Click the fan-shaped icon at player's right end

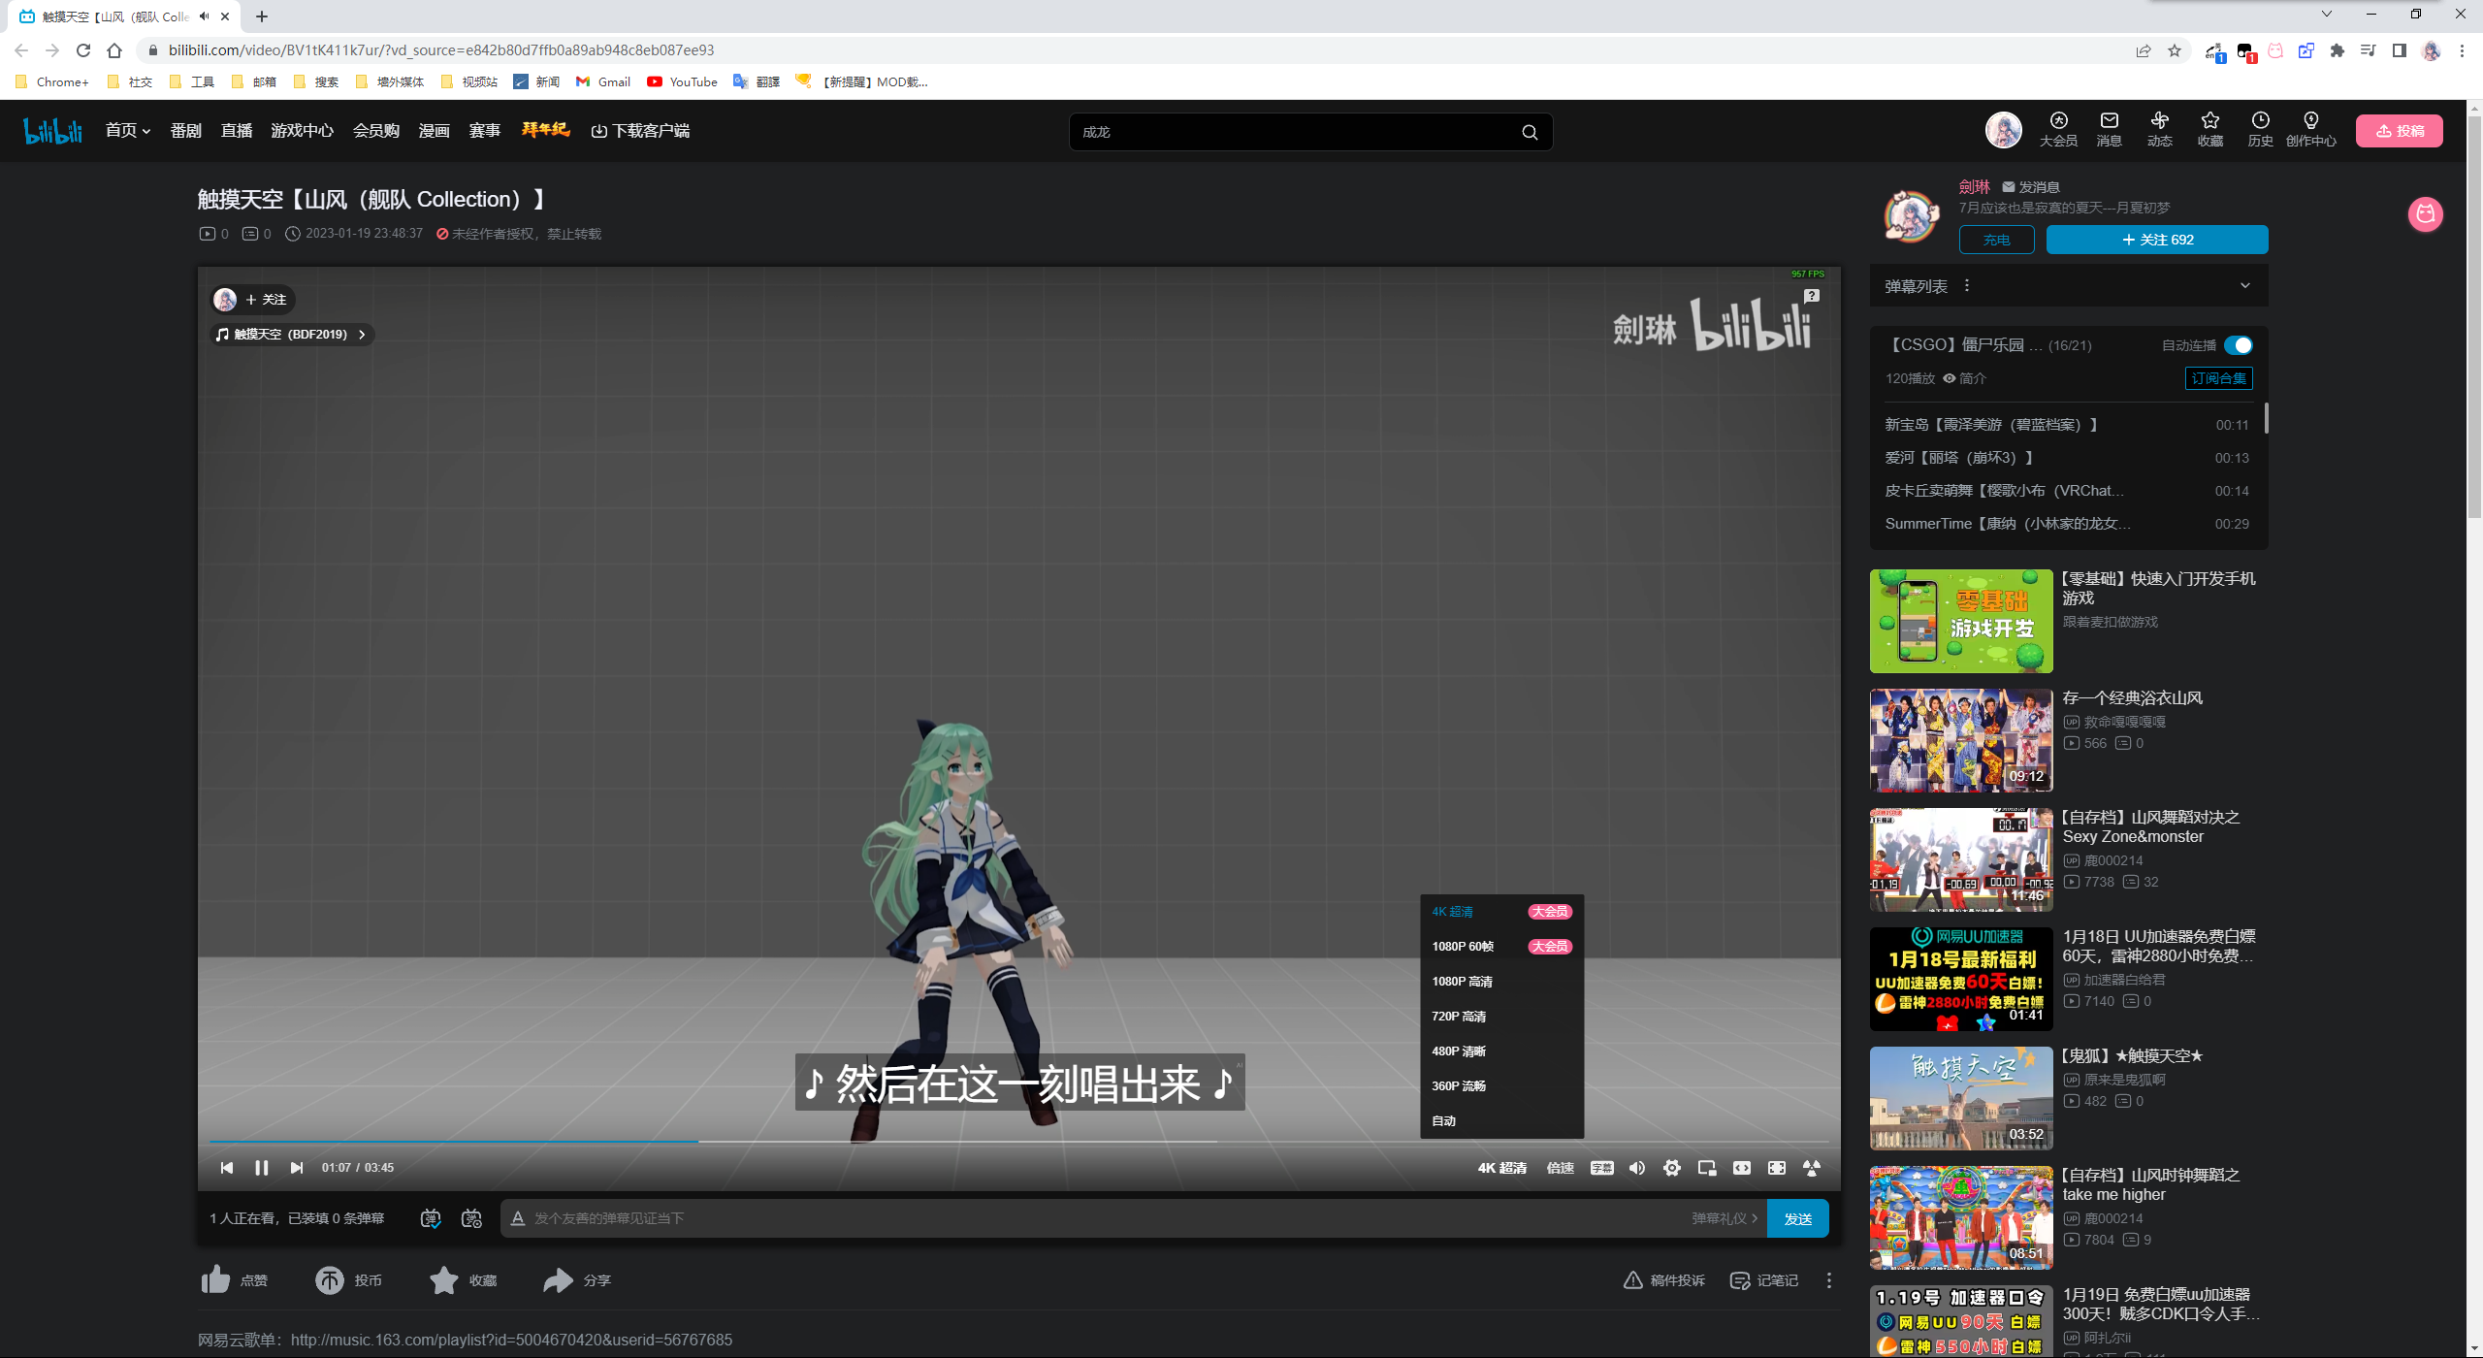tap(1812, 1168)
